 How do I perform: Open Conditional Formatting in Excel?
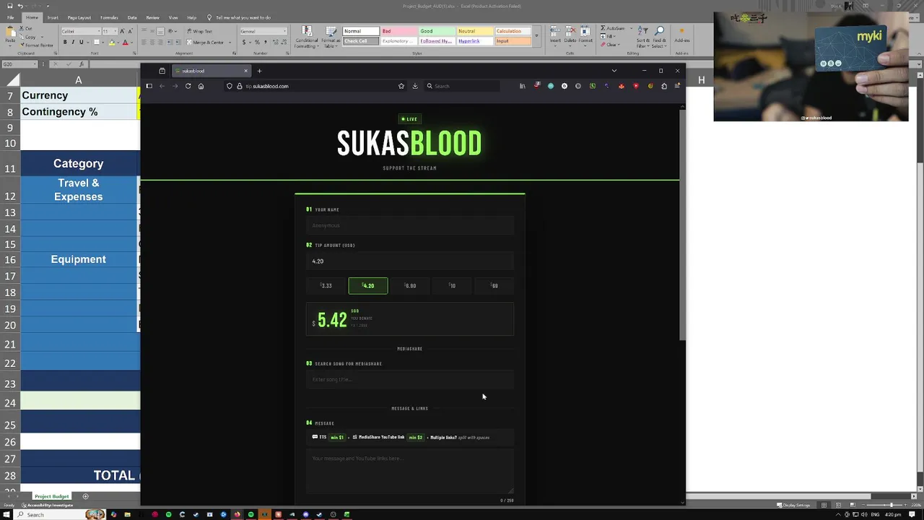[x=307, y=36]
